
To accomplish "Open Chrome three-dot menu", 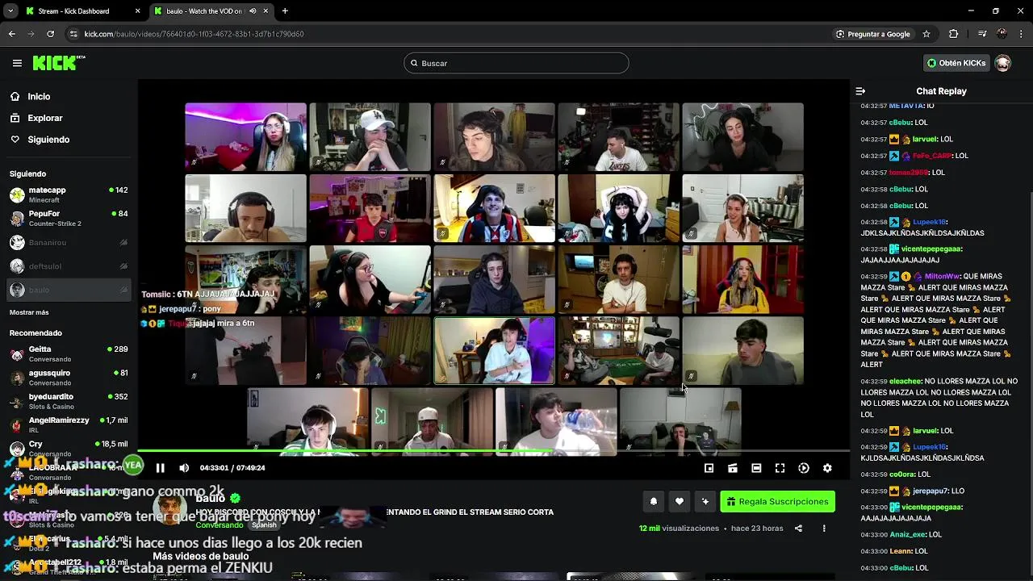I will [x=1021, y=34].
